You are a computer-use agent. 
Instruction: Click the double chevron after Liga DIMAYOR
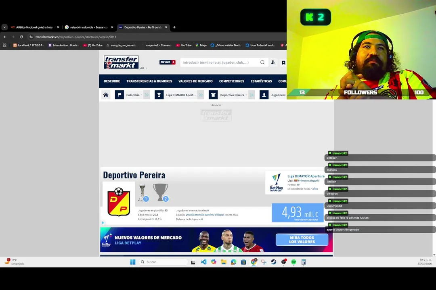tap(201, 95)
